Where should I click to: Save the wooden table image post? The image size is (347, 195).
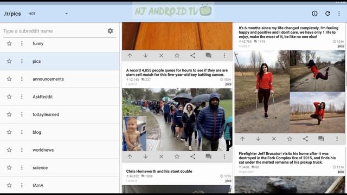click(177, 55)
